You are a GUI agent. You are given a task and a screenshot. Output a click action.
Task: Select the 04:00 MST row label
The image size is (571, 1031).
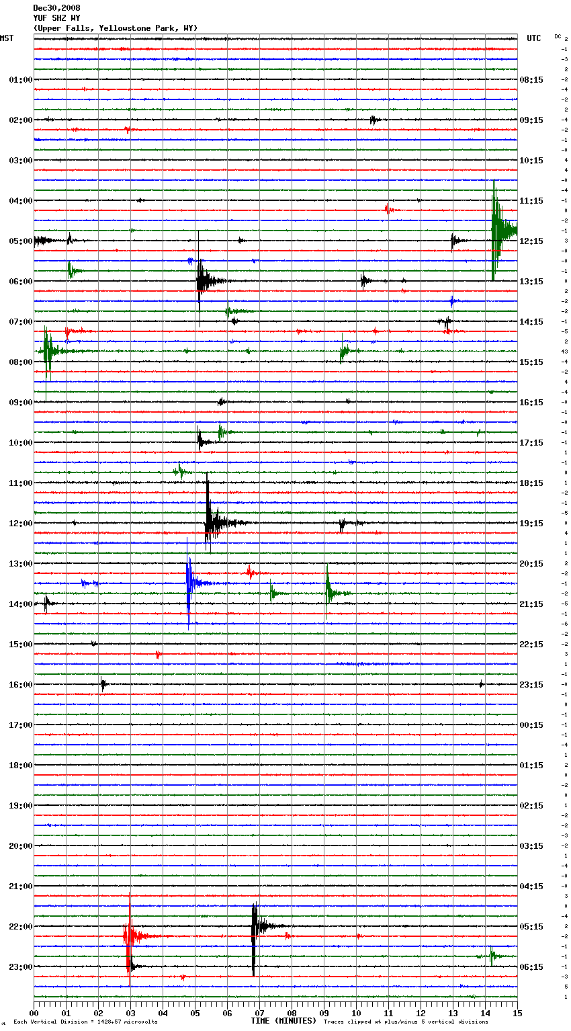[20, 201]
